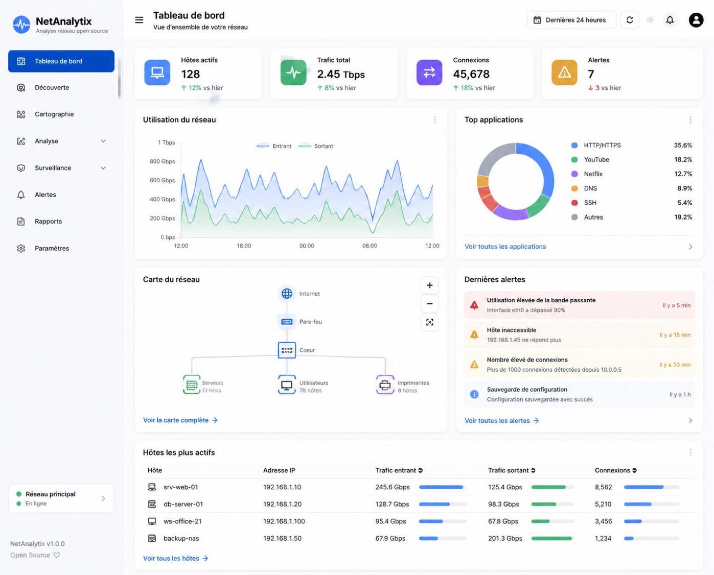
Task: Expand the Analyse submenu chevron
Action: pos(103,141)
